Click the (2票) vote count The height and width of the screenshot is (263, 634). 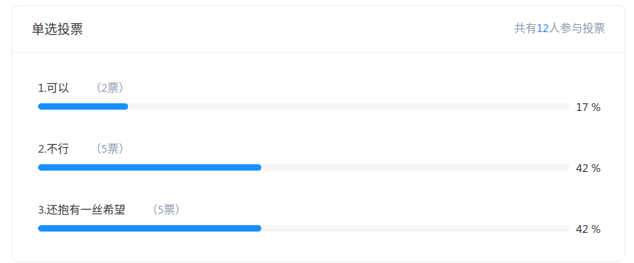click(x=107, y=88)
